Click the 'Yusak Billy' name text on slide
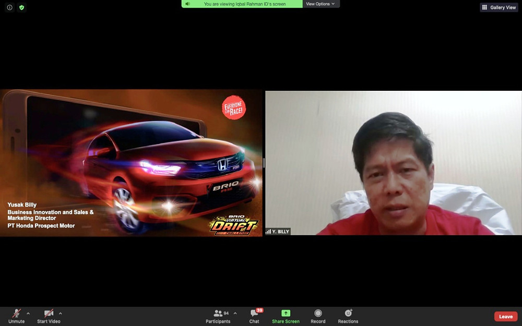The image size is (522, 326). point(22,204)
